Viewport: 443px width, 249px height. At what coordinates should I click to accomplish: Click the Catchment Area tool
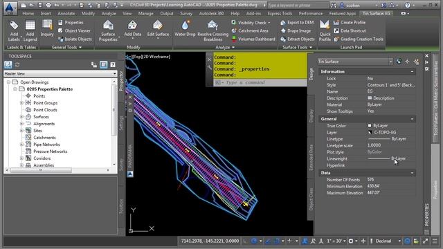pyautogui.click(x=250, y=30)
